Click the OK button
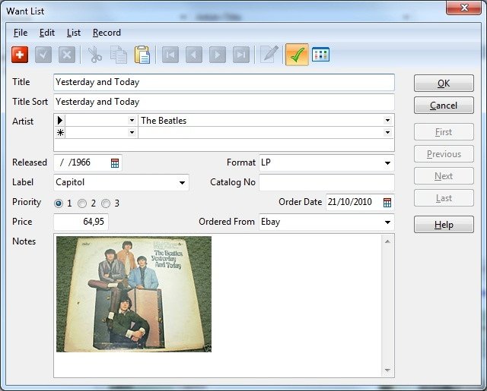 [x=444, y=84]
